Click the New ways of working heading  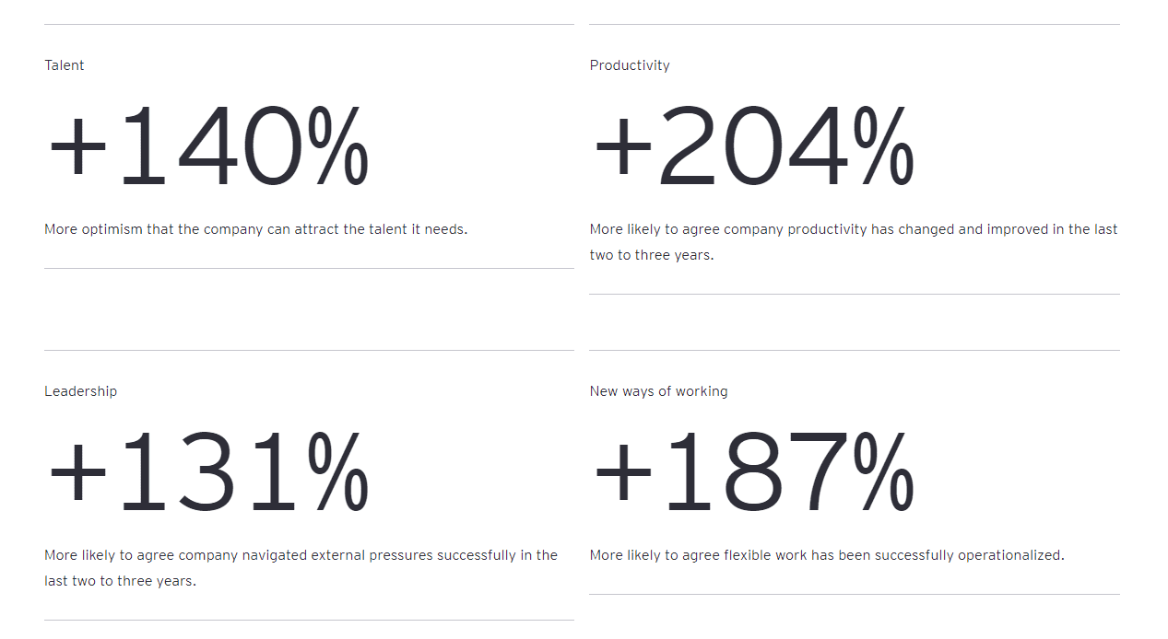[x=658, y=391]
